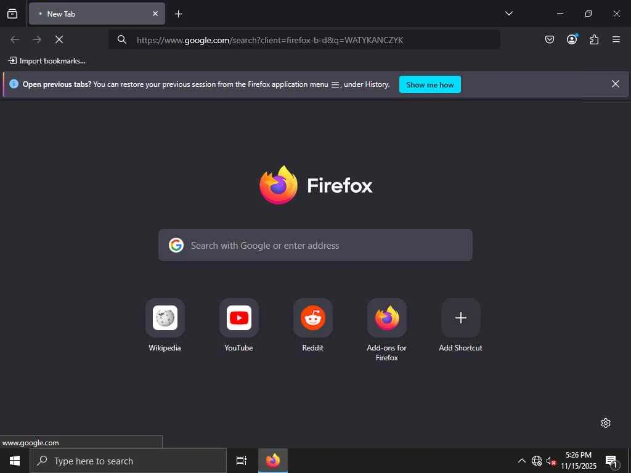Click the menu icon inside notification text
Viewport: 631px width, 473px height.
[x=335, y=84]
